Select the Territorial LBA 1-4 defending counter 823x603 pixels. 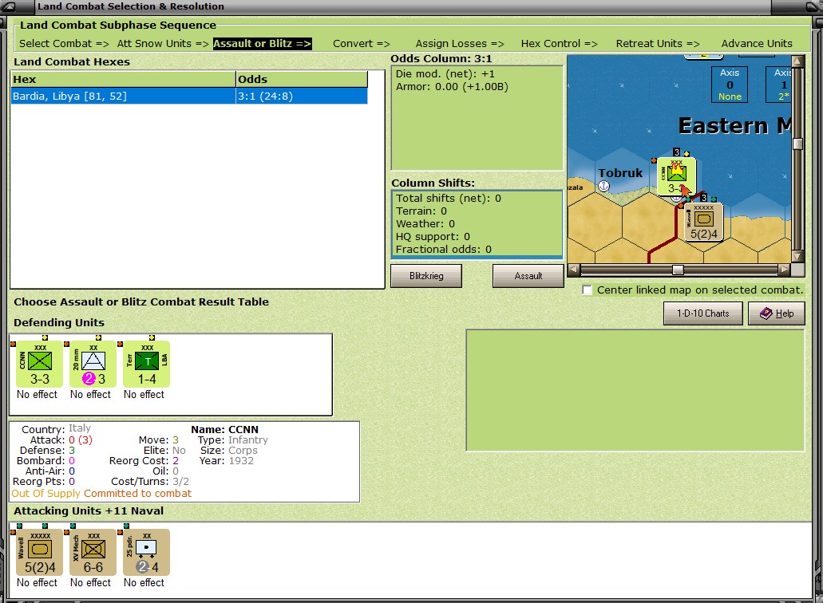pos(146,365)
